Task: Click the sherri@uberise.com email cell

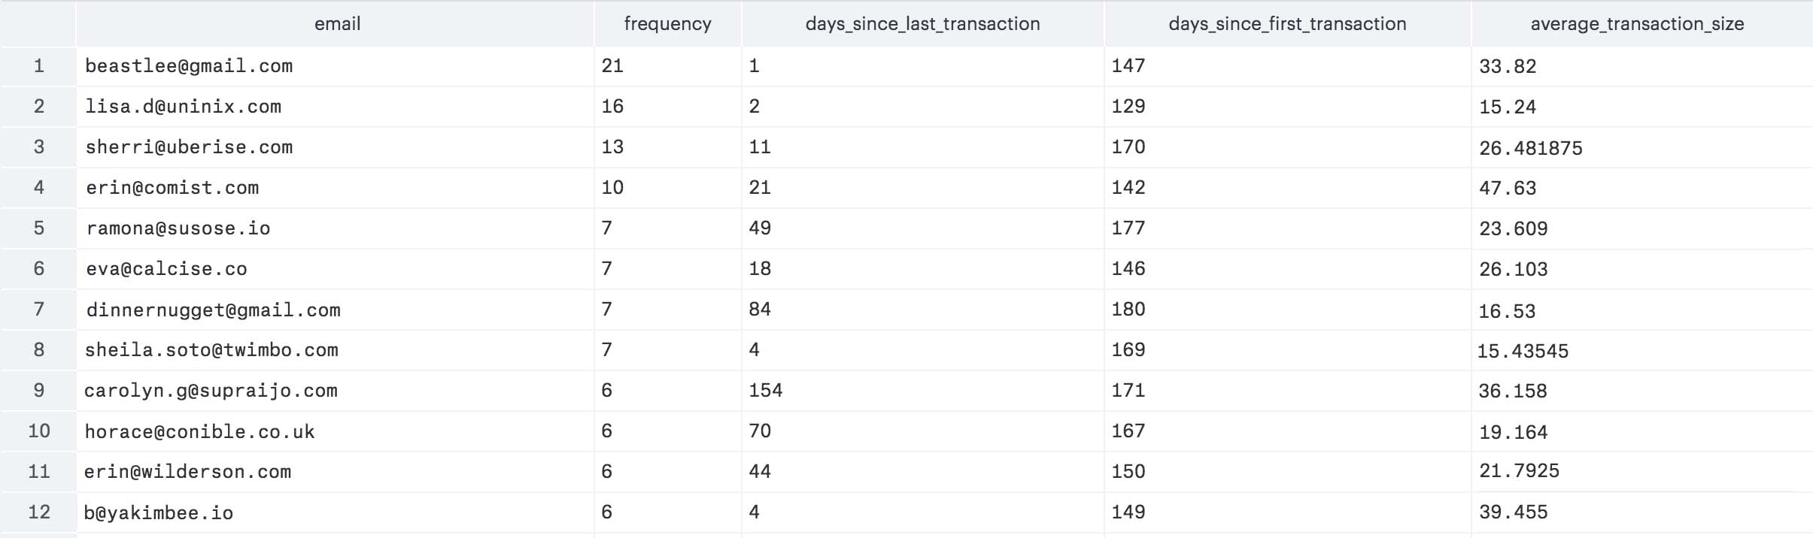Action: click(x=189, y=147)
